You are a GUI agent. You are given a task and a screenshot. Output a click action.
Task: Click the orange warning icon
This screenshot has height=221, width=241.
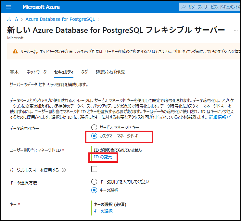[15, 51]
